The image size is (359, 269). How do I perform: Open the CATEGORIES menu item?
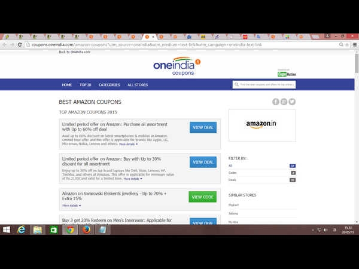coord(109,85)
